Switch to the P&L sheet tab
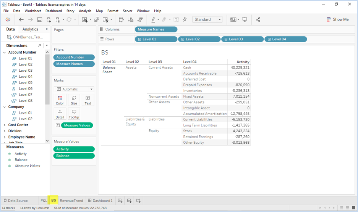Viewport: 358px width, 212px height. [44, 201]
